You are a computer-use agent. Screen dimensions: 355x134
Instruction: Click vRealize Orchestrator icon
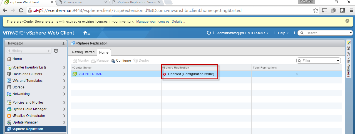[x=9, y=116]
